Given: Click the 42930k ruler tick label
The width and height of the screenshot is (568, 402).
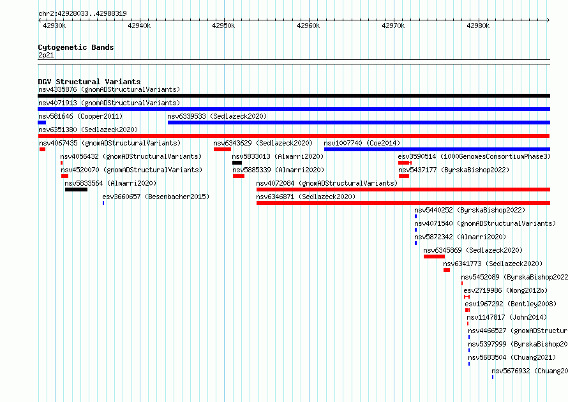Looking at the screenshot, I should tap(54, 26).
